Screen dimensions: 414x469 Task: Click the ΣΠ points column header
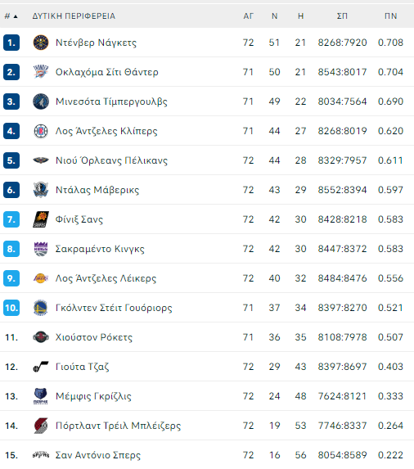click(x=342, y=16)
